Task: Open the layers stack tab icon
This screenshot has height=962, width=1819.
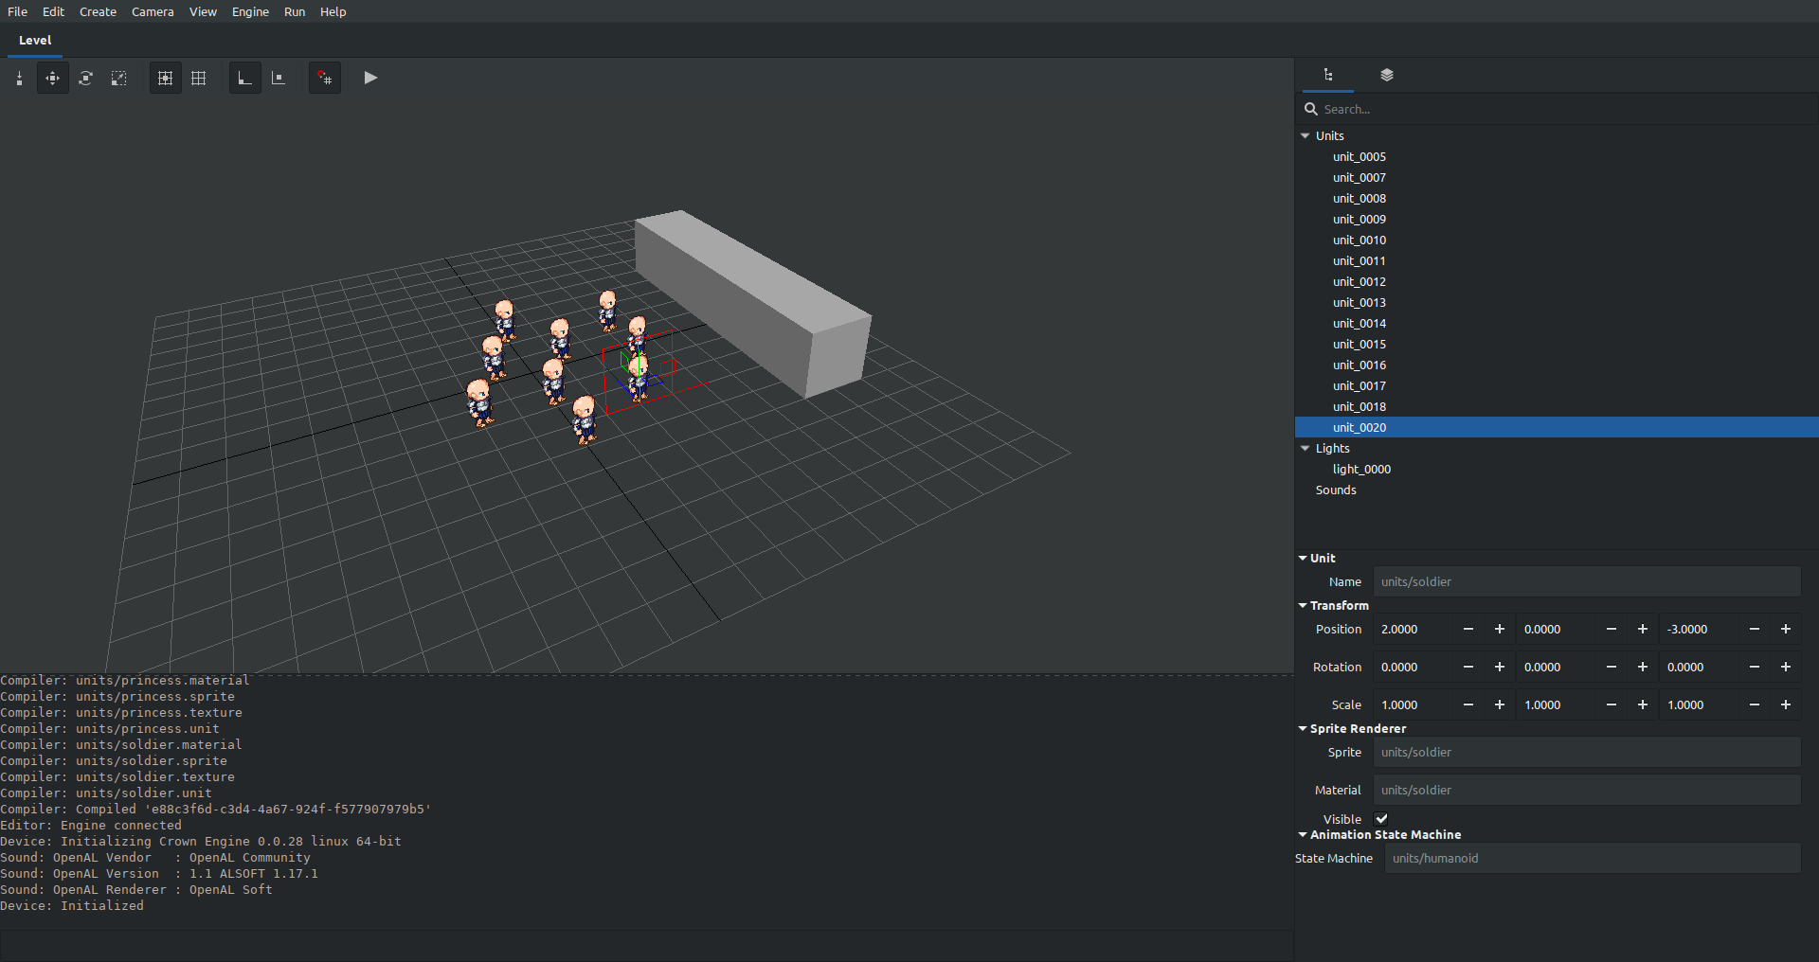Action: 1387,76
